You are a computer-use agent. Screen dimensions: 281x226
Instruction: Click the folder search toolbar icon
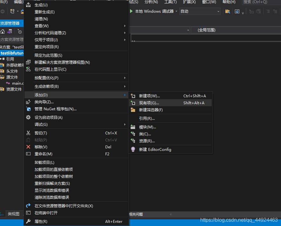[227, 11]
